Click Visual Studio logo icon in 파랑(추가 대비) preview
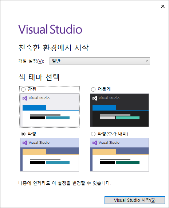Screen dimensions: 169x208 [x=95, y=143]
